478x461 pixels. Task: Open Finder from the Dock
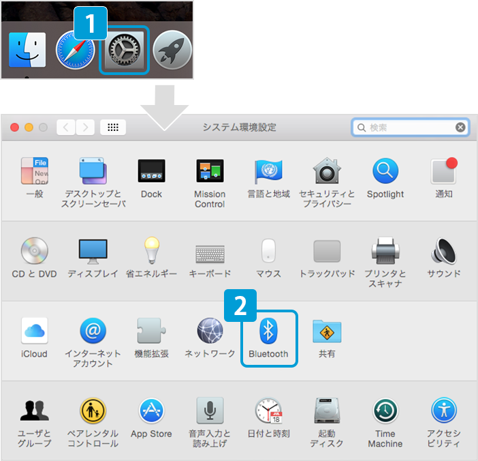pos(27,50)
